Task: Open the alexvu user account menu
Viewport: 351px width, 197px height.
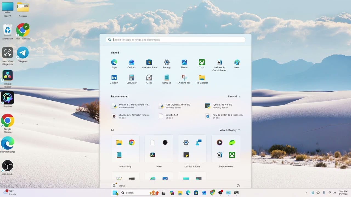Action: pos(119,186)
